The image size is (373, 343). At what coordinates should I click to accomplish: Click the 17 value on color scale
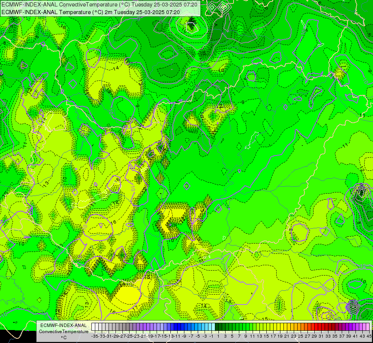273,336
